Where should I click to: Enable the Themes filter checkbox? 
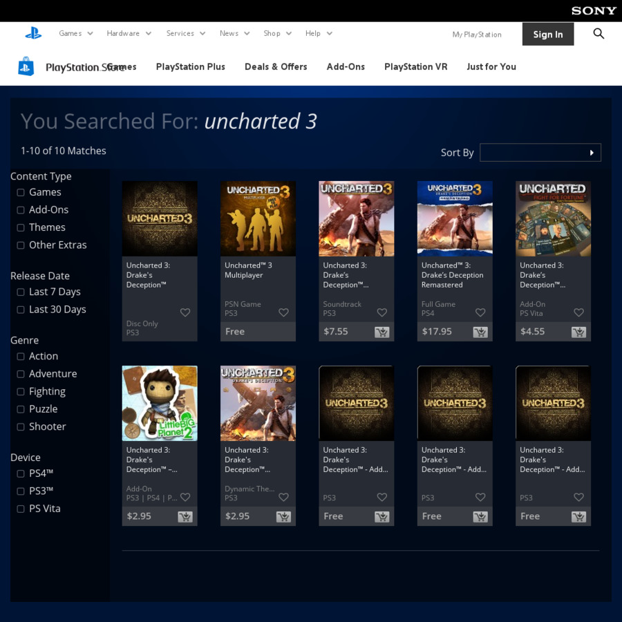(x=21, y=227)
